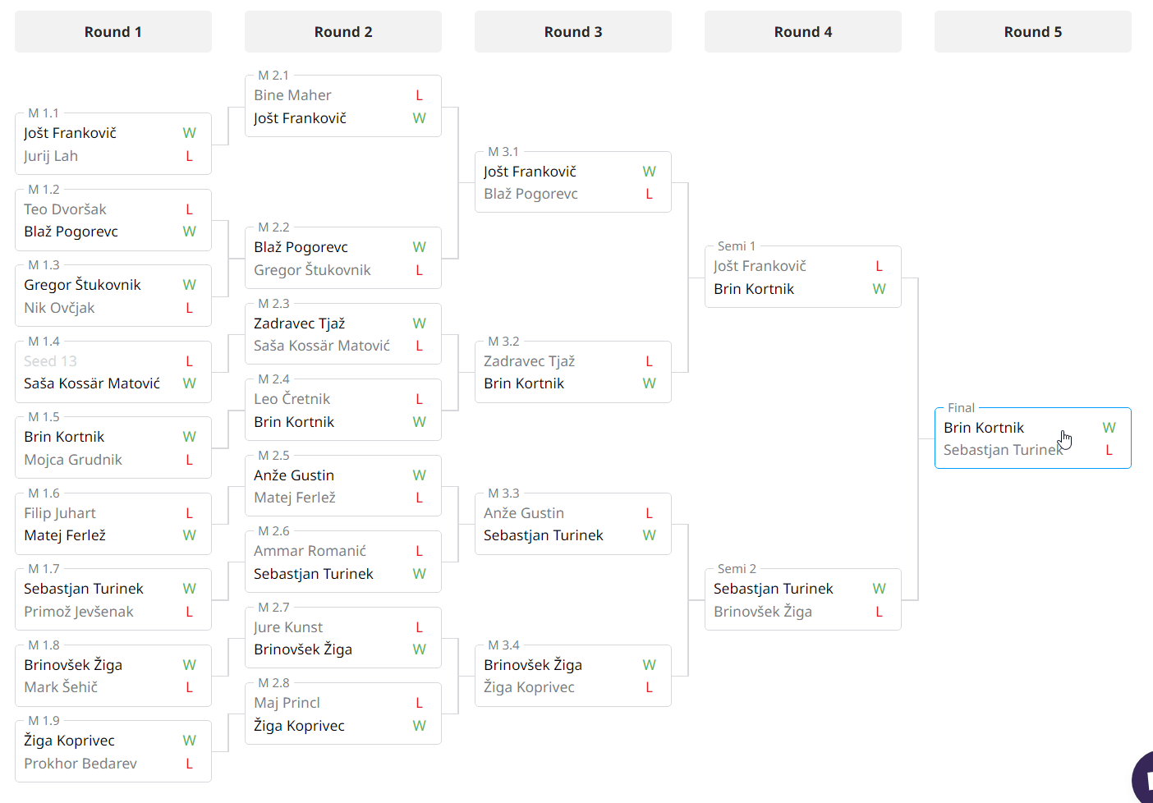Open the Final match box
This screenshot has height=803, width=1153.
[x=1032, y=438]
